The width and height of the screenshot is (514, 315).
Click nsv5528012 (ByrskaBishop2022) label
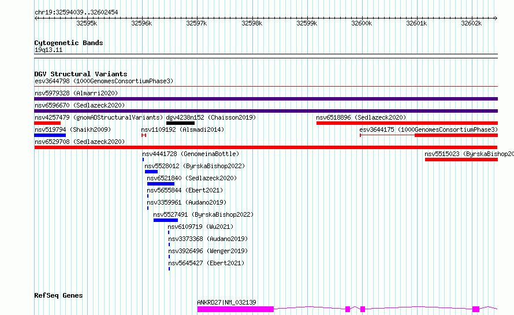[x=195, y=166]
